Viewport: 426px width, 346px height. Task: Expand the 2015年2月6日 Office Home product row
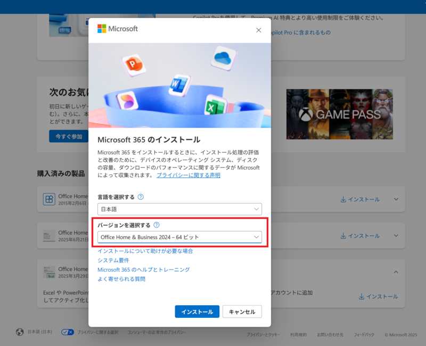pyautogui.click(x=396, y=199)
